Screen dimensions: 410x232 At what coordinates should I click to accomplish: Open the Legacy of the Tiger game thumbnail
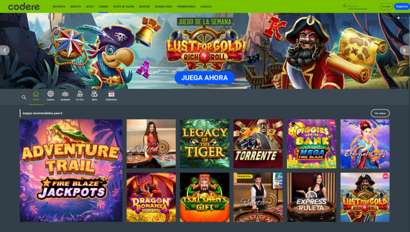click(x=204, y=144)
